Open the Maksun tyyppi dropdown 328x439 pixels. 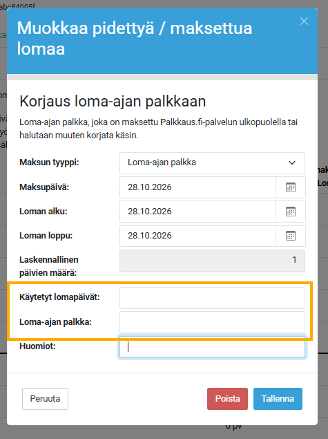212,163
